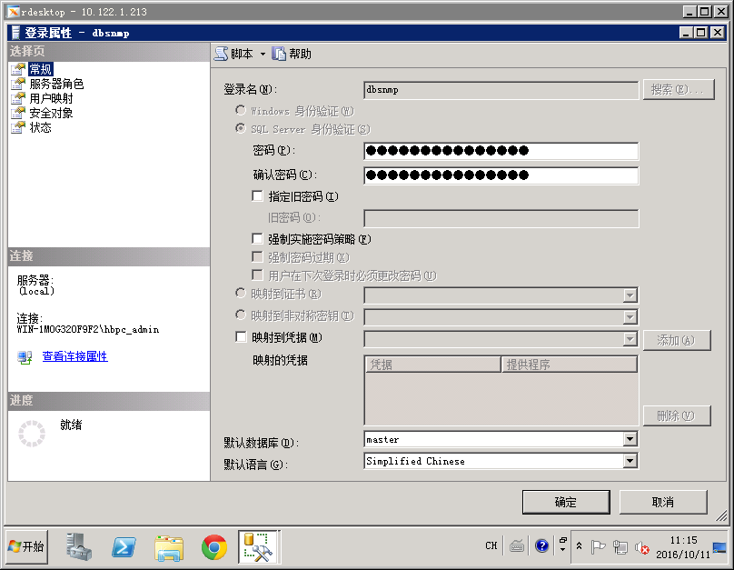This screenshot has width=734, height=570.
Task: Click the 密码 password field
Action: coord(501,151)
